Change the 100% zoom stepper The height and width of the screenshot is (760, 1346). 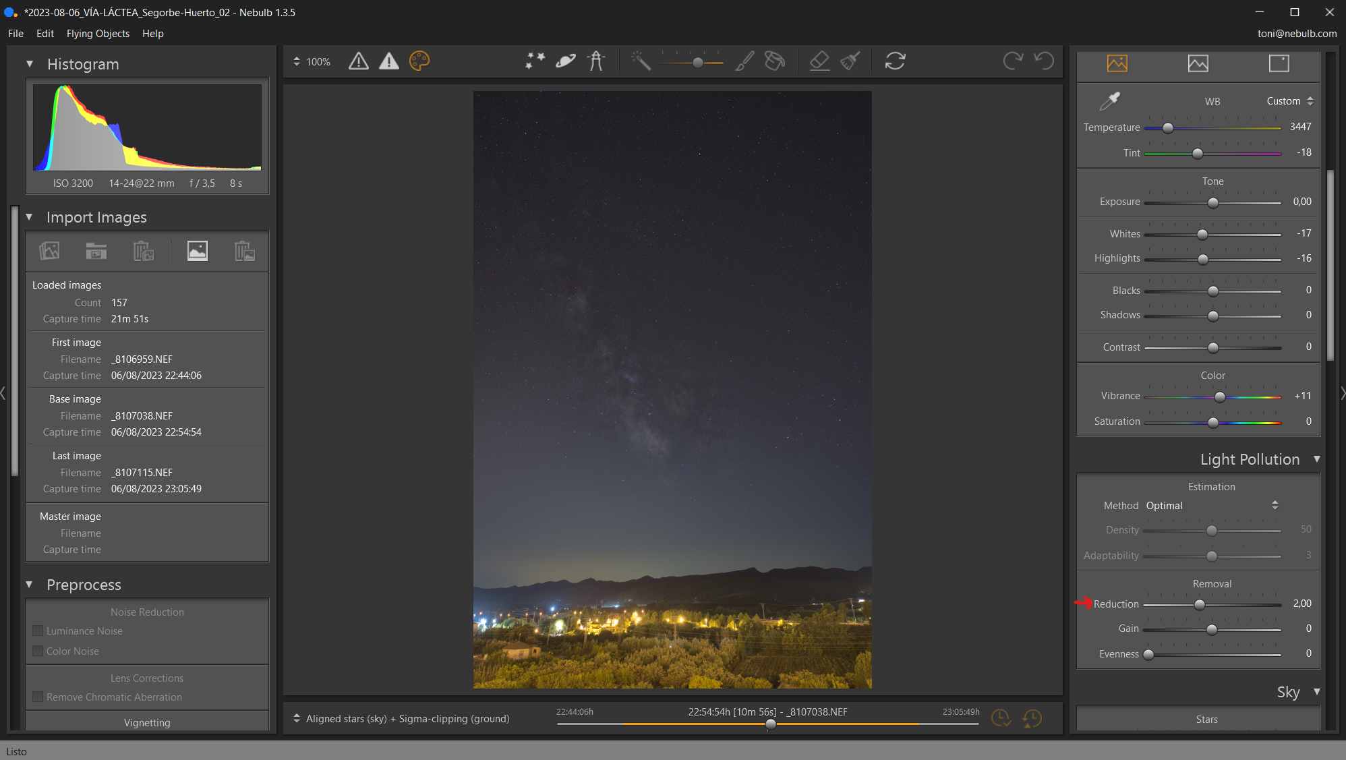297,61
